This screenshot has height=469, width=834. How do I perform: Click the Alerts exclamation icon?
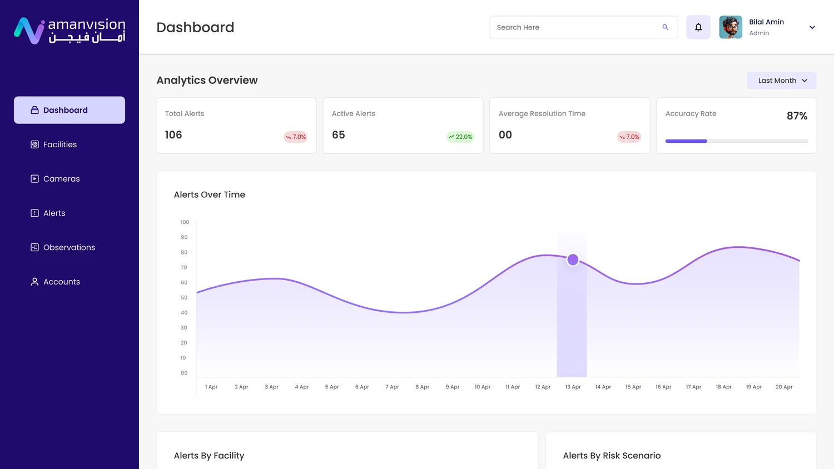point(34,213)
